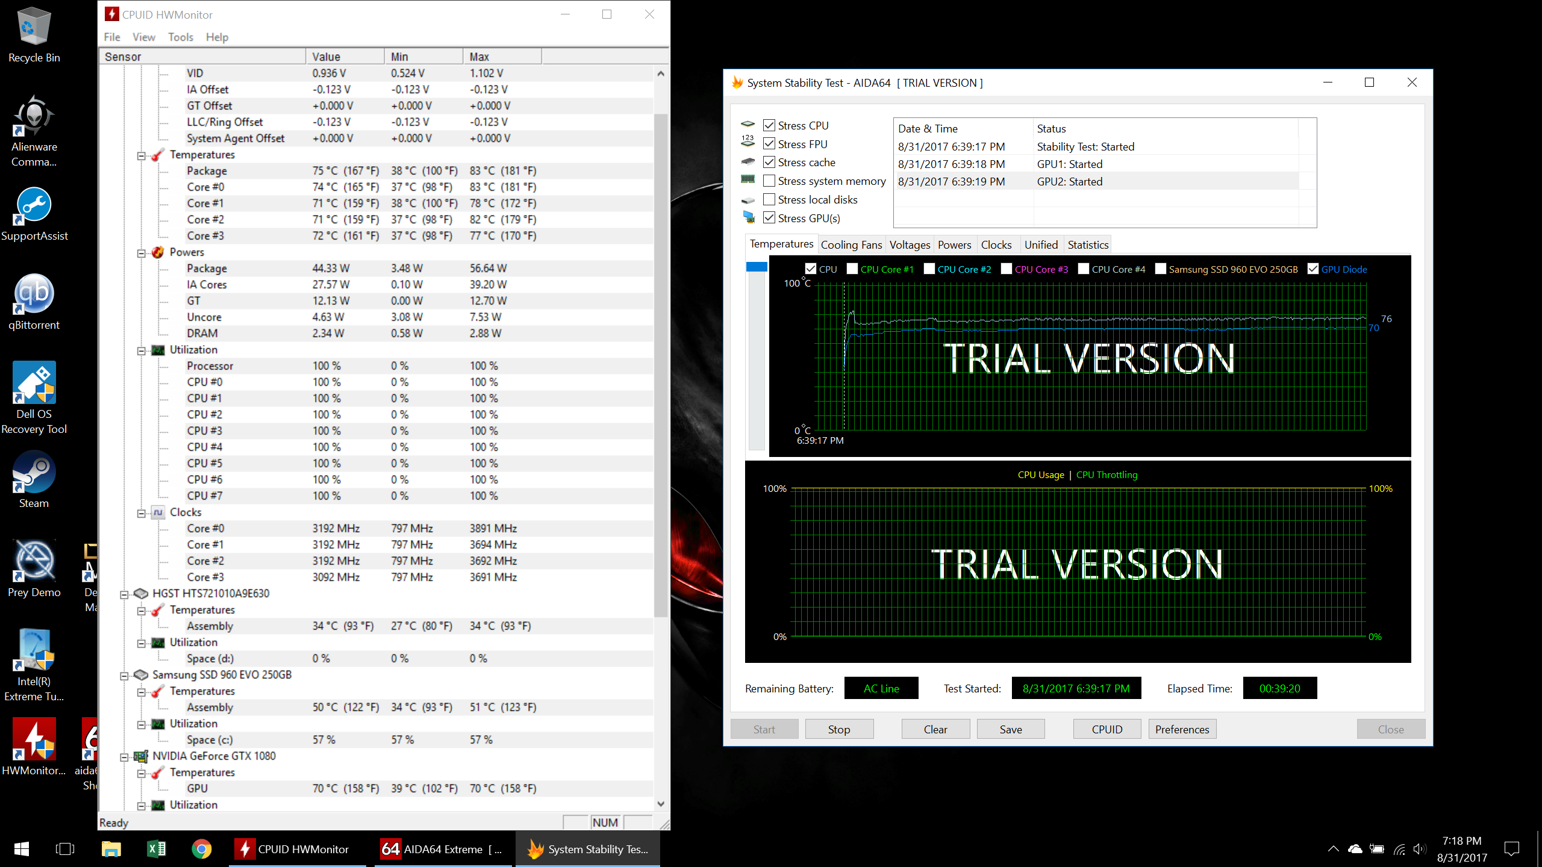Screen dimensions: 1542x867
Task: Toggle CPU Core #1 graph checkbox
Action: point(852,269)
